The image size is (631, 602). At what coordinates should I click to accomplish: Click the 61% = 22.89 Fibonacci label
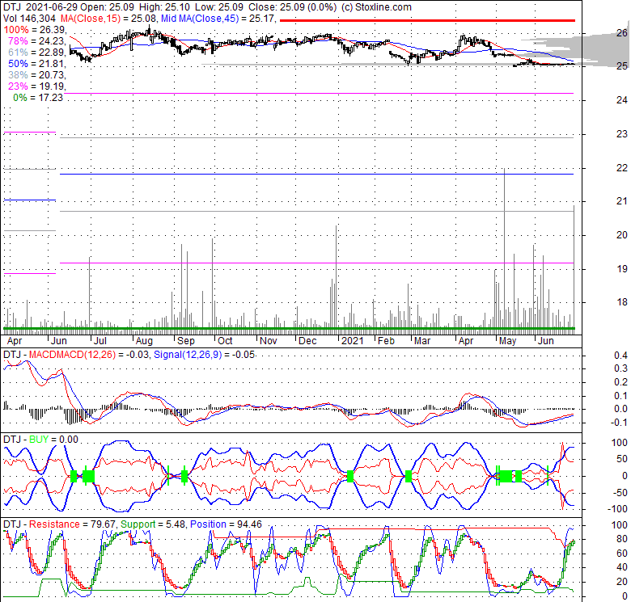point(36,53)
